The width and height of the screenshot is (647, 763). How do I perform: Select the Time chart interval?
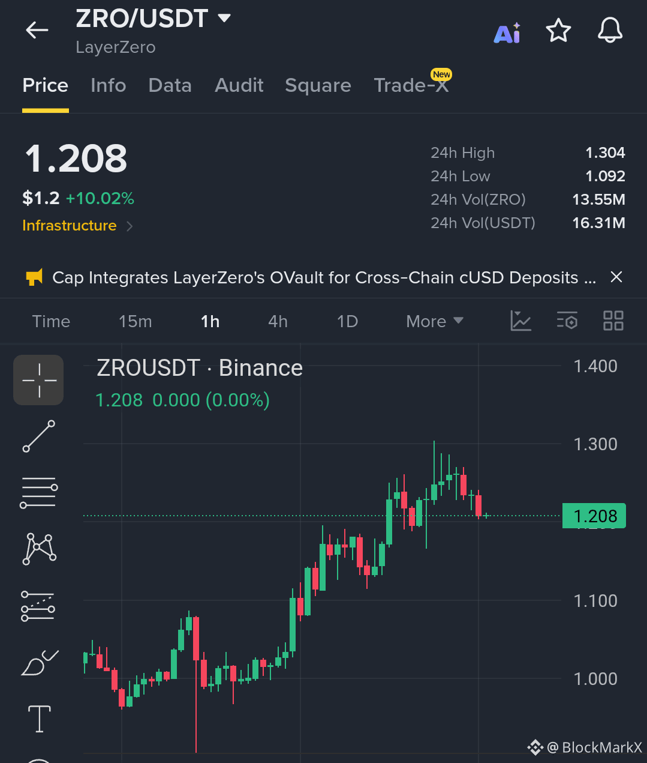(x=51, y=321)
